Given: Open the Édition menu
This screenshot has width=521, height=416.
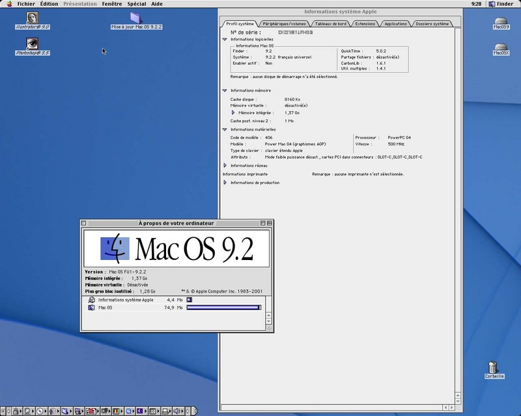Looking at the screenshot, I should tap(49, 4).
